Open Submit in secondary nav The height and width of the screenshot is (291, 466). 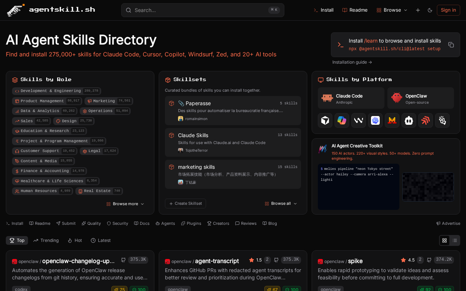point(66,223)
